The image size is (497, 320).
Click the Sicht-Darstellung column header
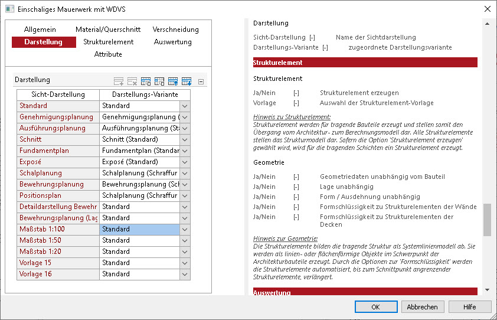[x=58, y=94]
